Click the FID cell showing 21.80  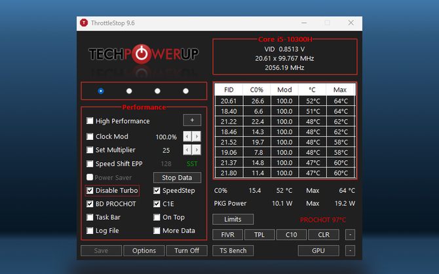(x=229, y=173)
